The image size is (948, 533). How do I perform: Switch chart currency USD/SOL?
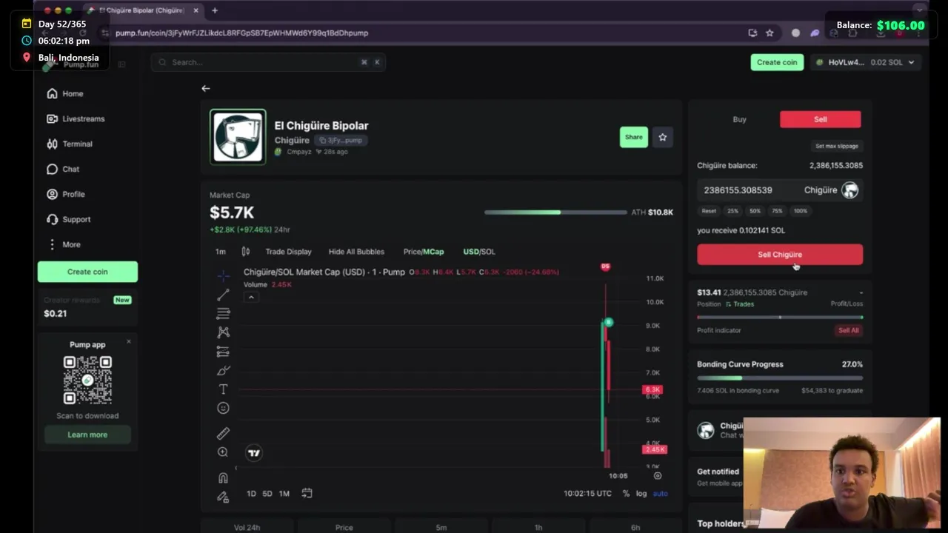coord(479,252)
